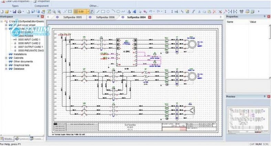Viewport: 271px width, 146px height.
Task: Open the dropdown arrow beside the Print icon
Action: 23,12
